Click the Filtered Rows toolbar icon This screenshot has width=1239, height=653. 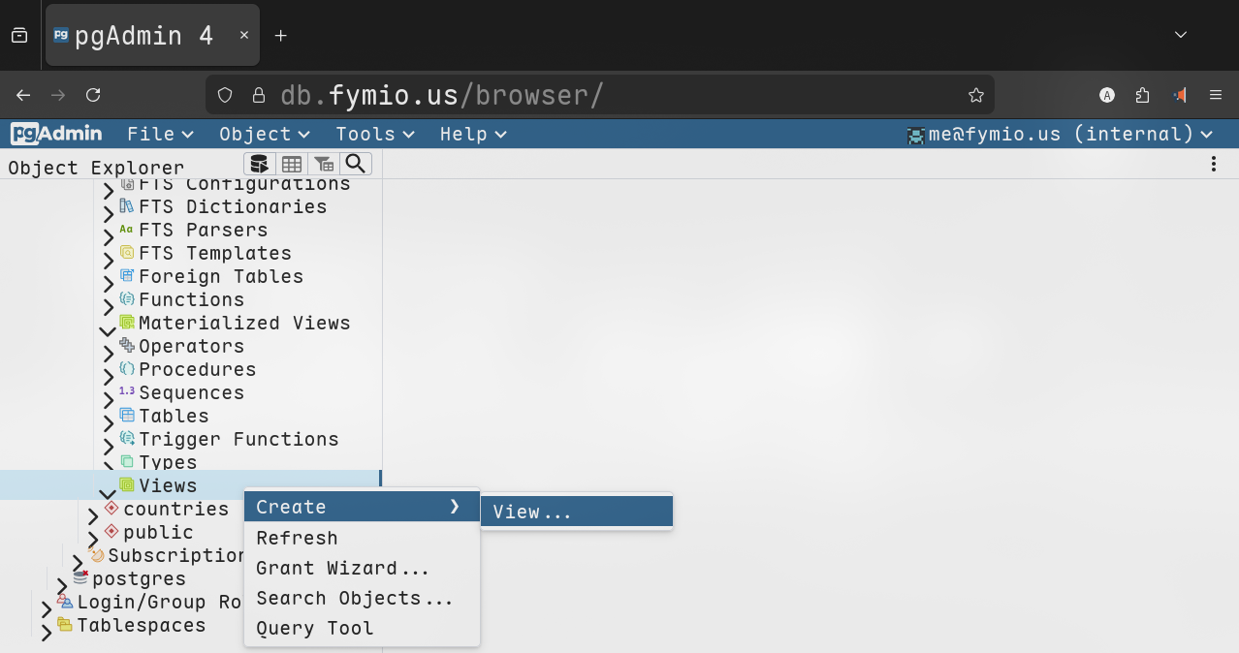(x=324, y=164)
